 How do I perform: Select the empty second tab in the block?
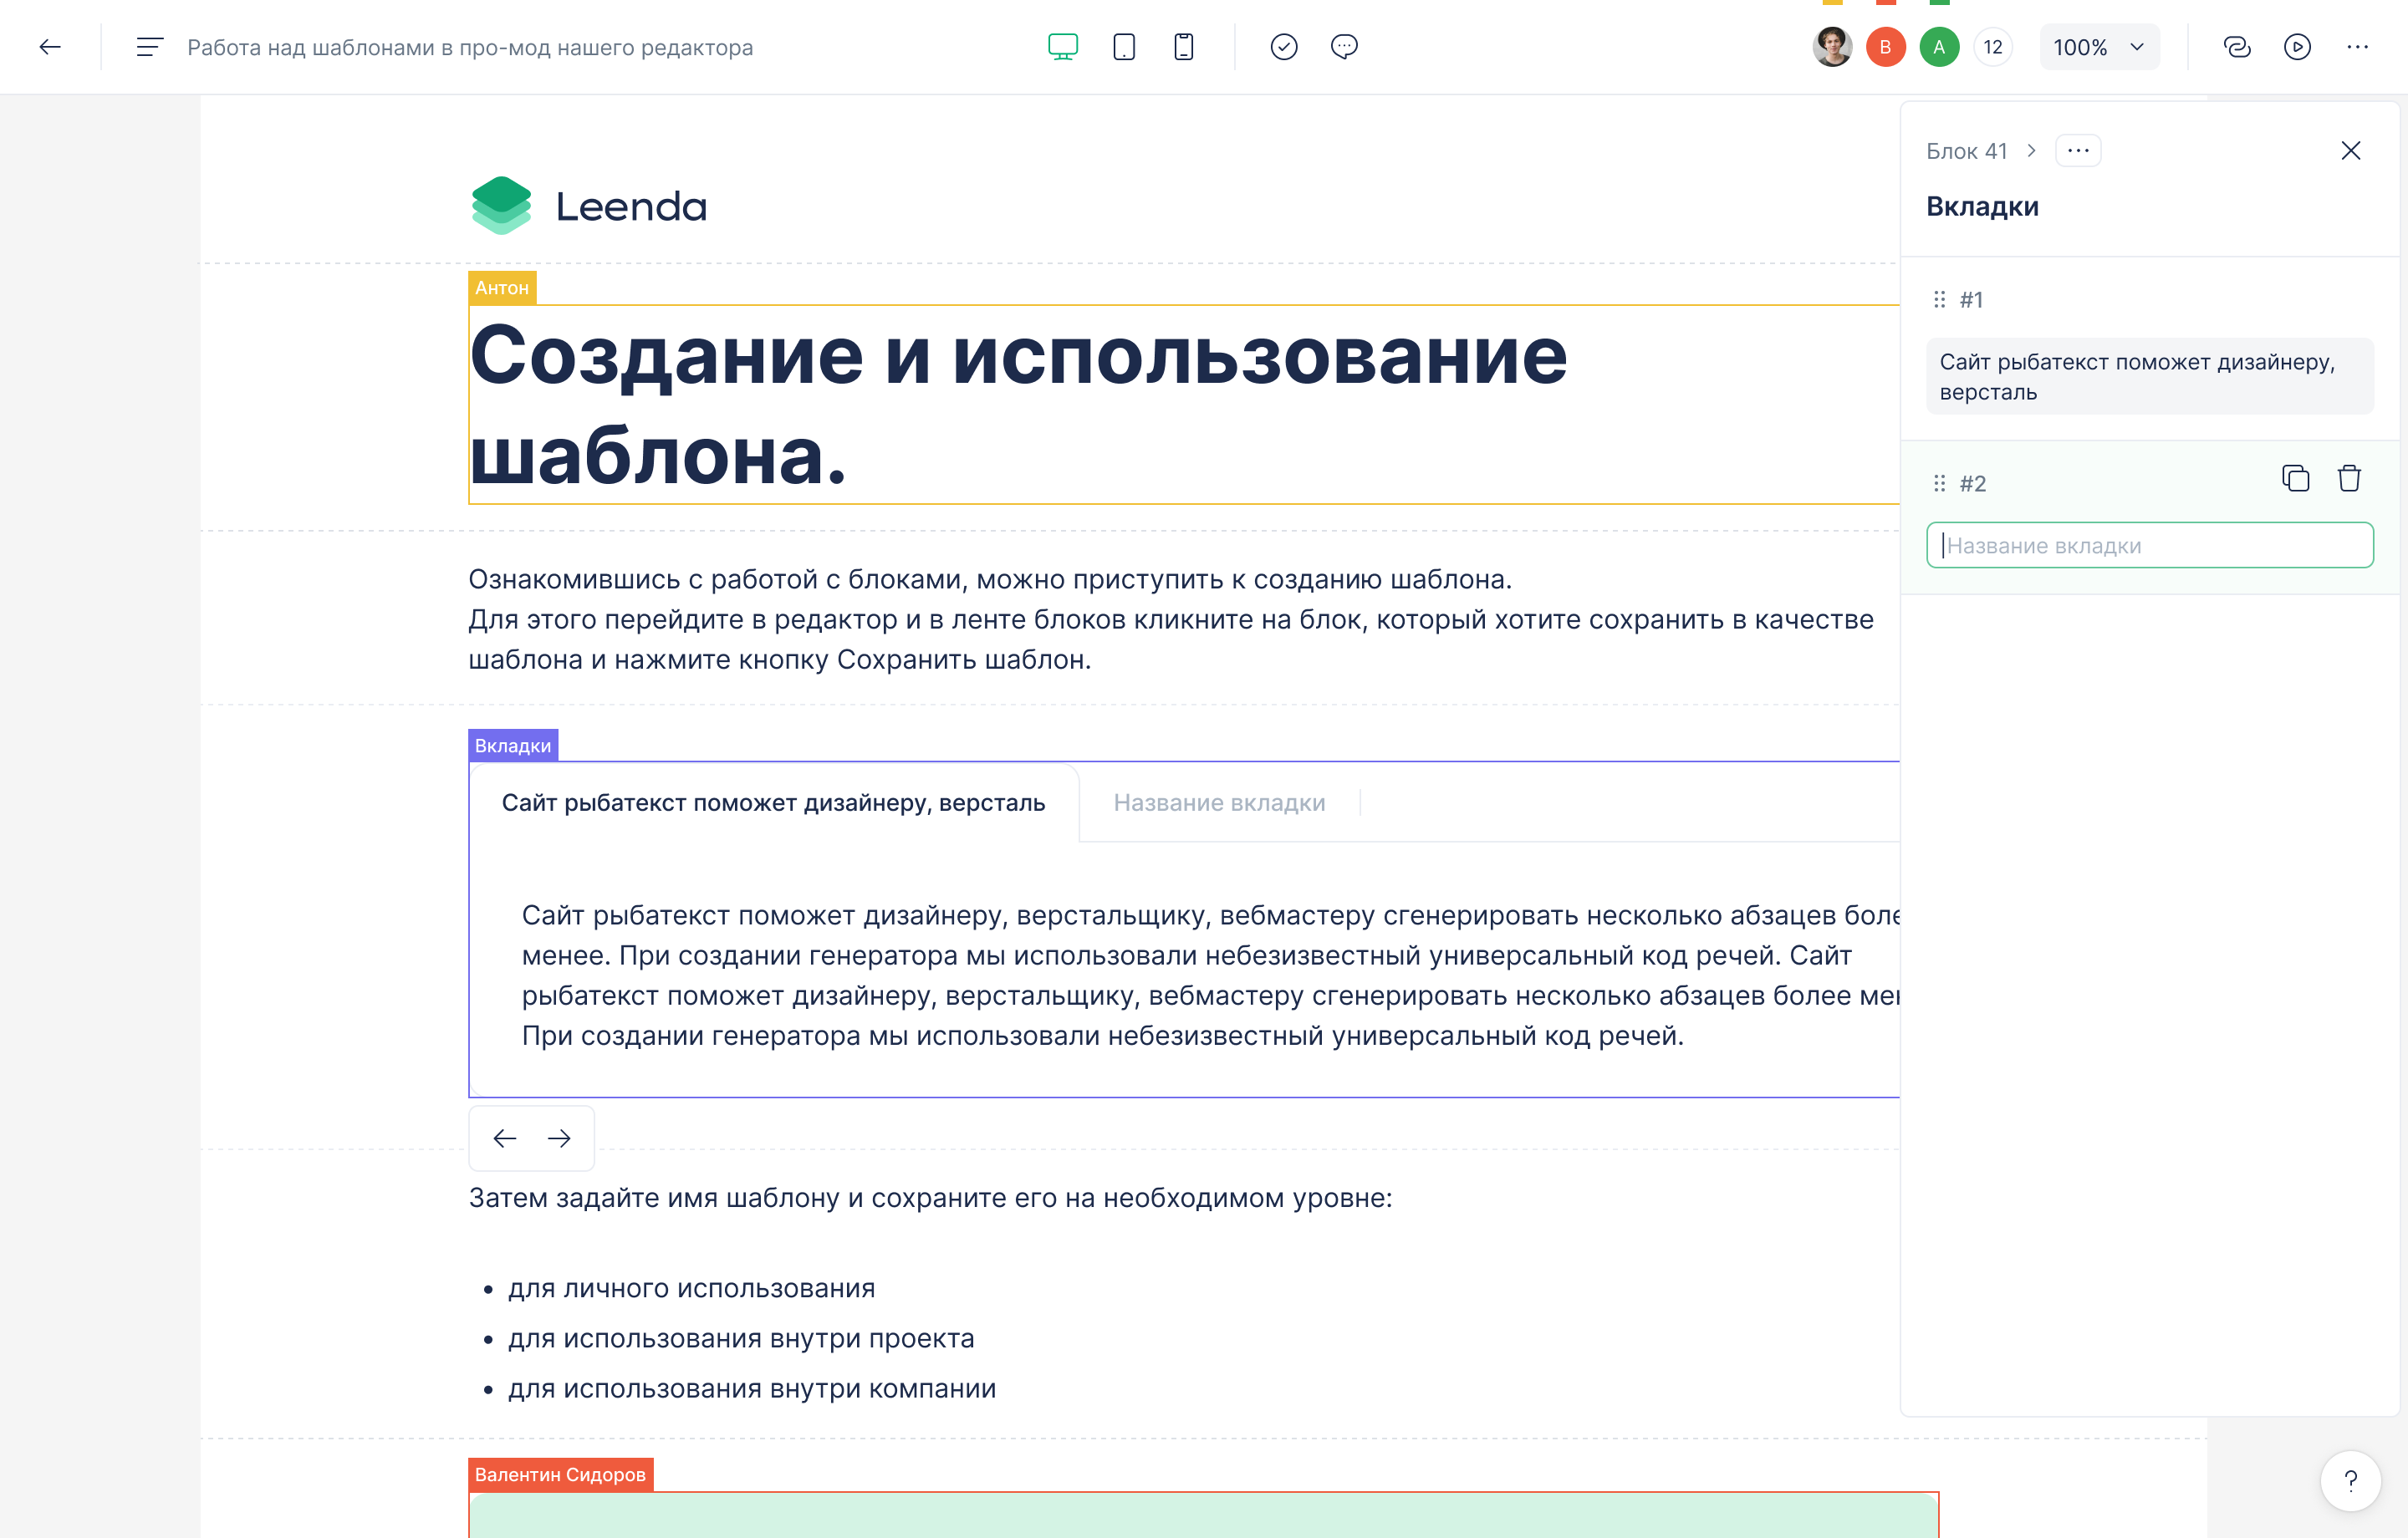point(1219,803)
